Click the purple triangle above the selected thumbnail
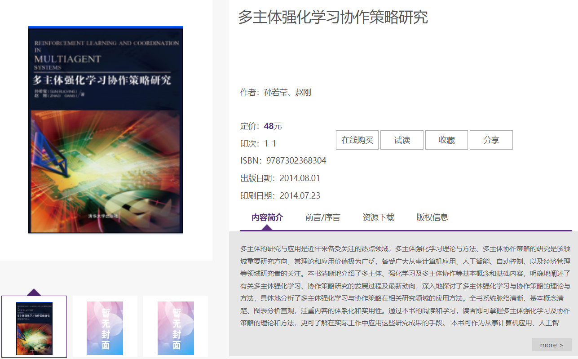This screenshot has width=578, height=359. (35, 292)
